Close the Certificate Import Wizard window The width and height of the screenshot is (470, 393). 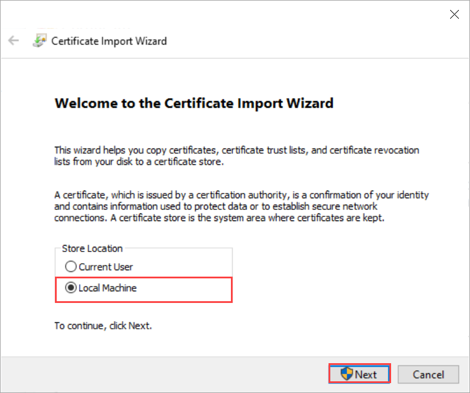[x=454, y=14]
